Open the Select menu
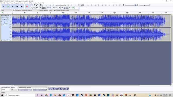Viewport: 173px width, 97px height. click(8, 3)
